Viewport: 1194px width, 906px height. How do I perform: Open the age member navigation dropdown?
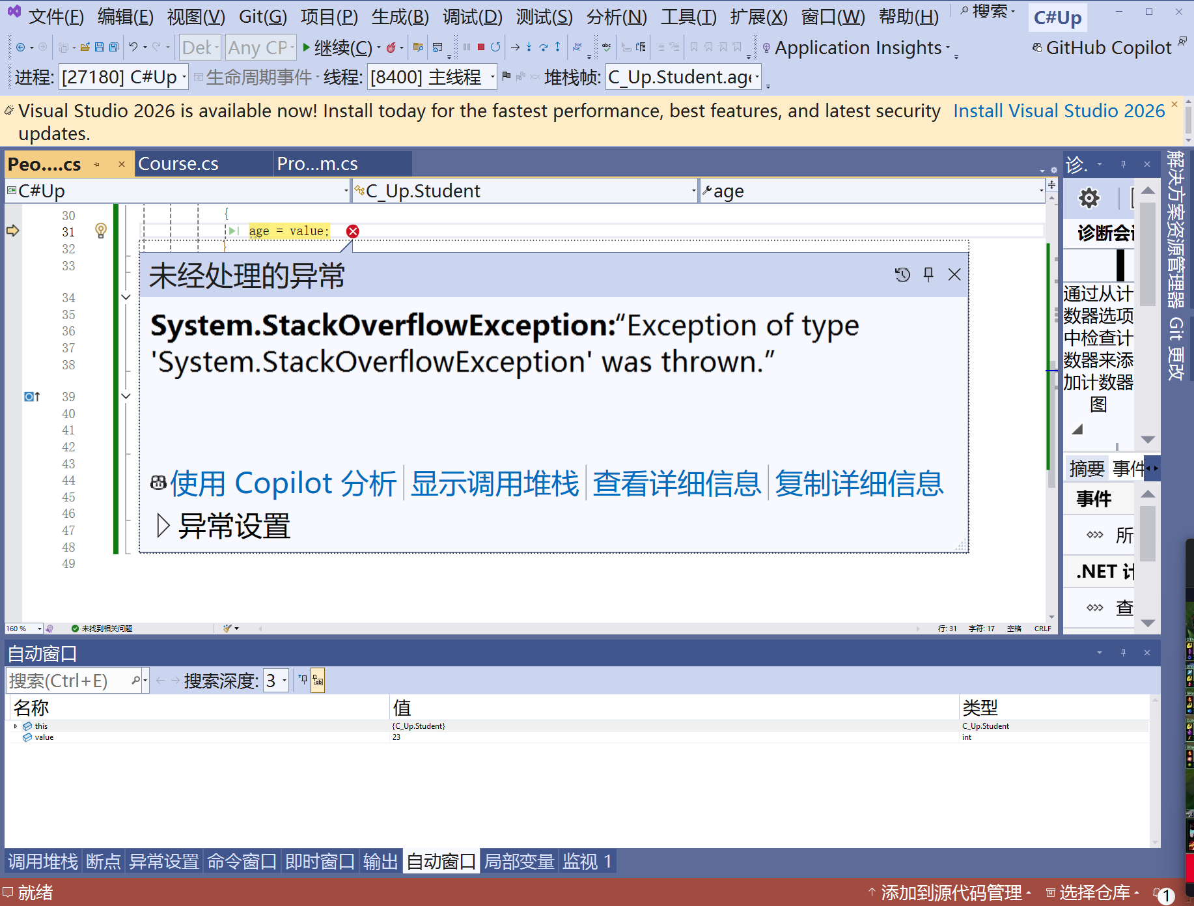pos(872,191)
